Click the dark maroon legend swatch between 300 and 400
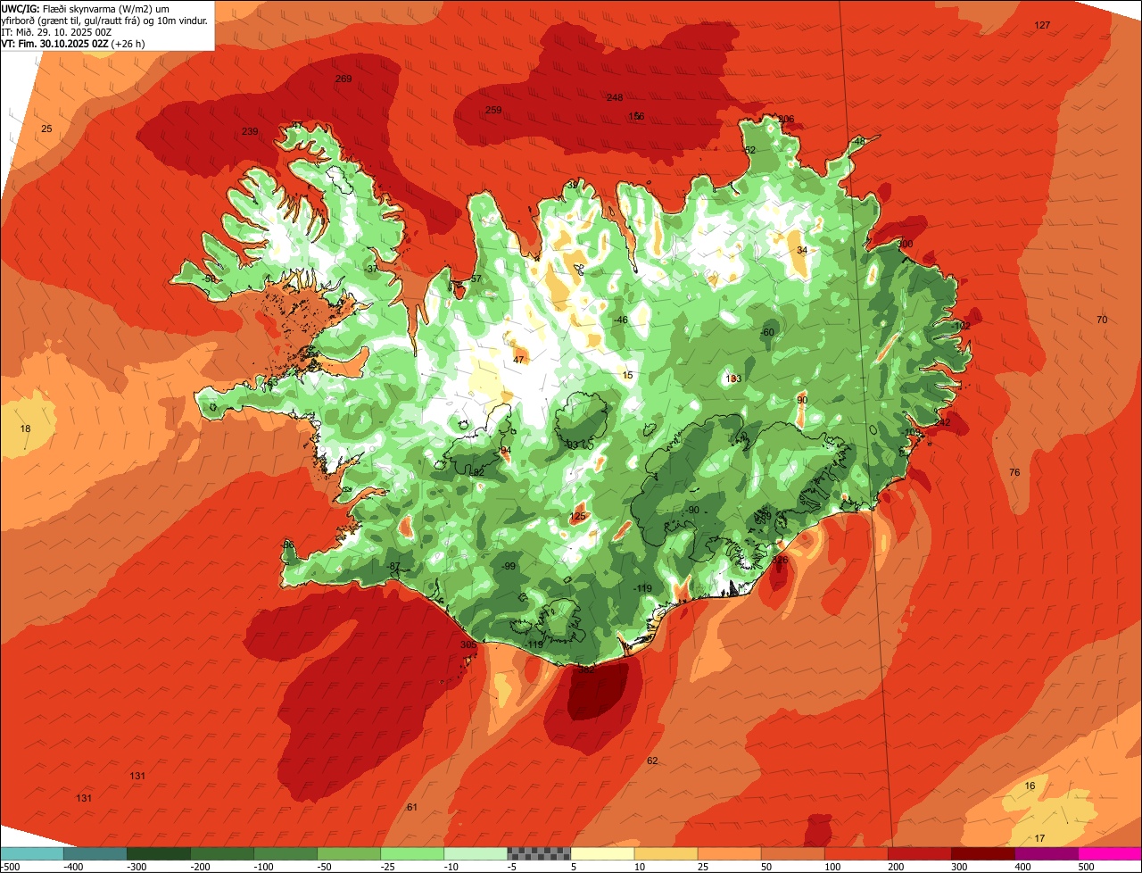 (x=981, y=853)
